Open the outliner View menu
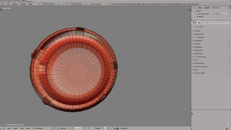 point(200,8)
